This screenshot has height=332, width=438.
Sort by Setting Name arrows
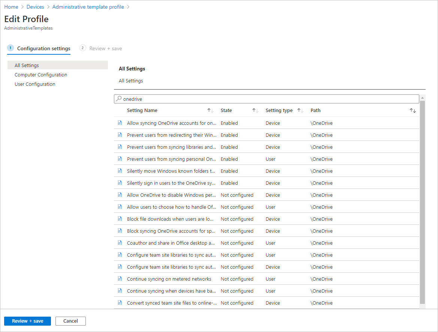click(210, 111)
